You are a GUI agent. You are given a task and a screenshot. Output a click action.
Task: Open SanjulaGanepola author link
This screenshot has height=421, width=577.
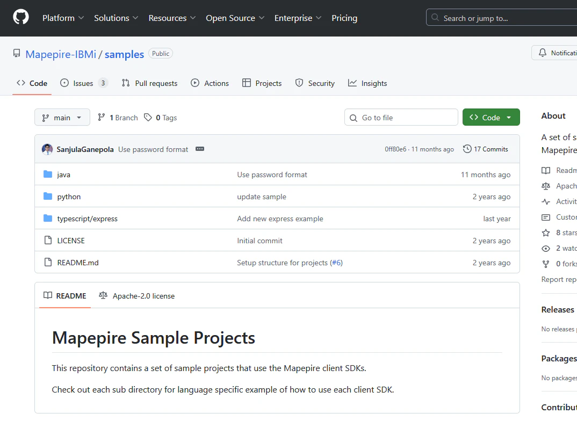coord(85,149)
